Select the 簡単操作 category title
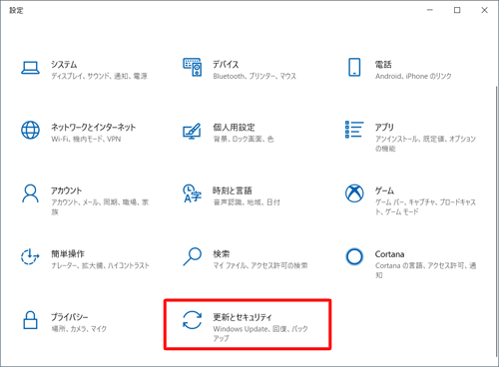 click(68, 253)
